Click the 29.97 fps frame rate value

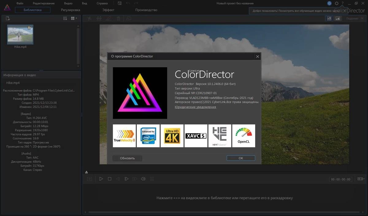39,134
